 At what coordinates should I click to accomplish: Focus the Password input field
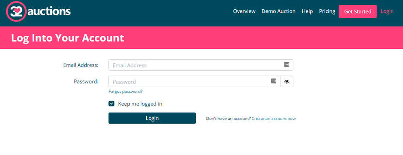pos(194,82)
